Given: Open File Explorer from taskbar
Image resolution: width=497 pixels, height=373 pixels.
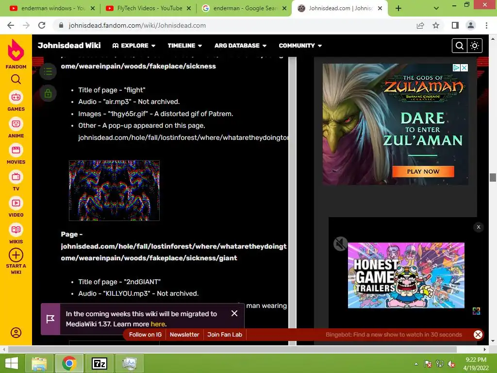Looking at the screenshot, I should click(x=39, y=363).
